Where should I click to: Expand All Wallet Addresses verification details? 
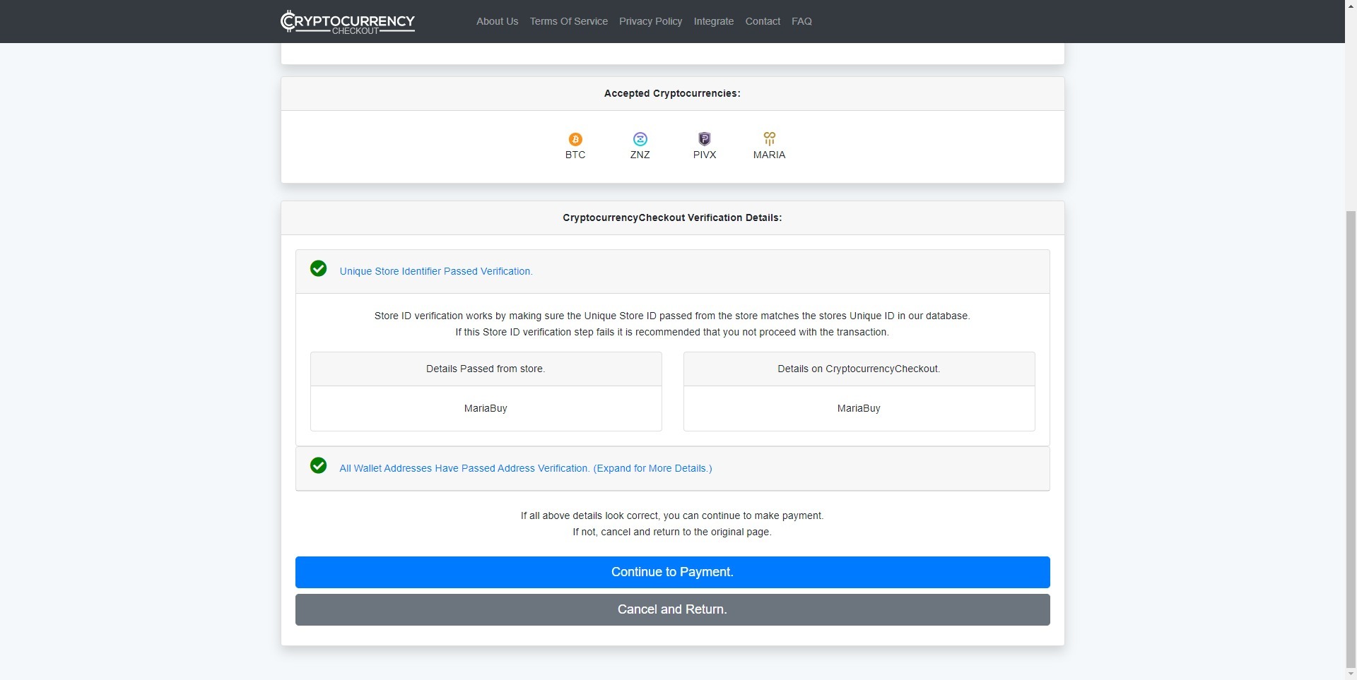(526, 468)
